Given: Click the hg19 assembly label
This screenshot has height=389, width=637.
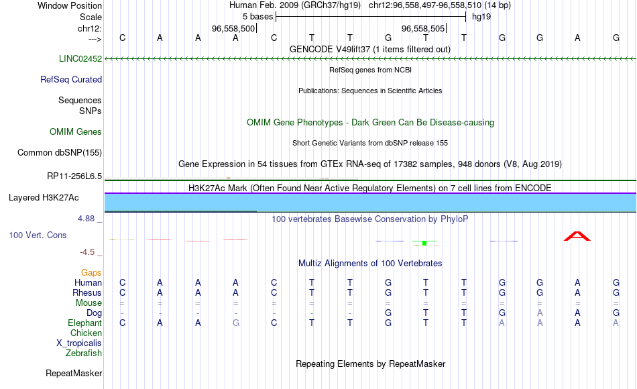Looking at the screenshot, I should [x=481, y=17].
